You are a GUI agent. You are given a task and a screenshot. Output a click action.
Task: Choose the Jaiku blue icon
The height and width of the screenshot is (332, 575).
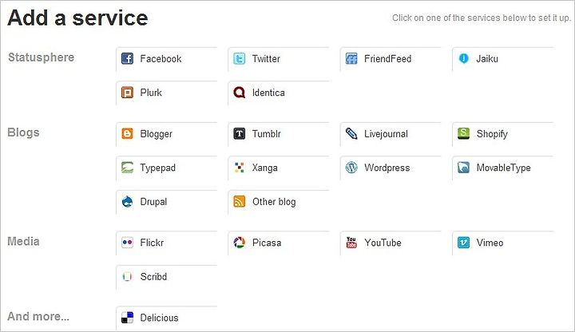click(463, 58)
